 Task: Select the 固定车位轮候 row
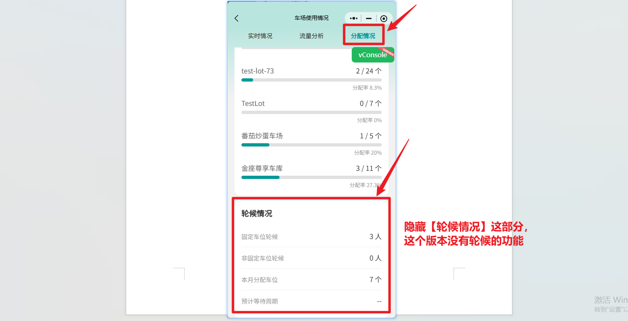(311, 237)
